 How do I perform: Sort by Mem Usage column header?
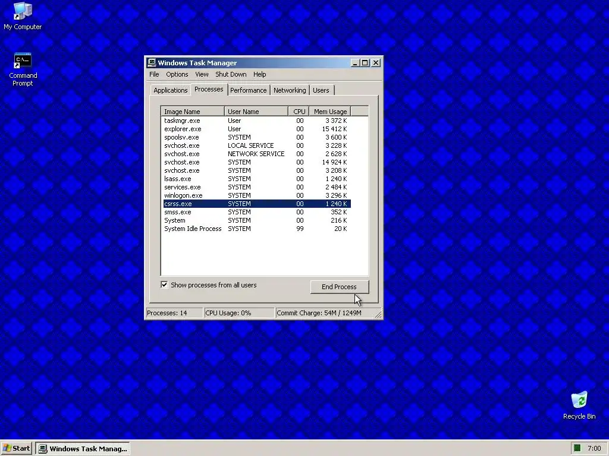330,112
